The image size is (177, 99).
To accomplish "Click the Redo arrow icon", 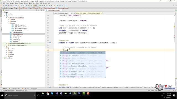I will pos(11,5).
